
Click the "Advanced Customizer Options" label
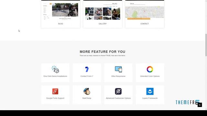coord(118,98)
